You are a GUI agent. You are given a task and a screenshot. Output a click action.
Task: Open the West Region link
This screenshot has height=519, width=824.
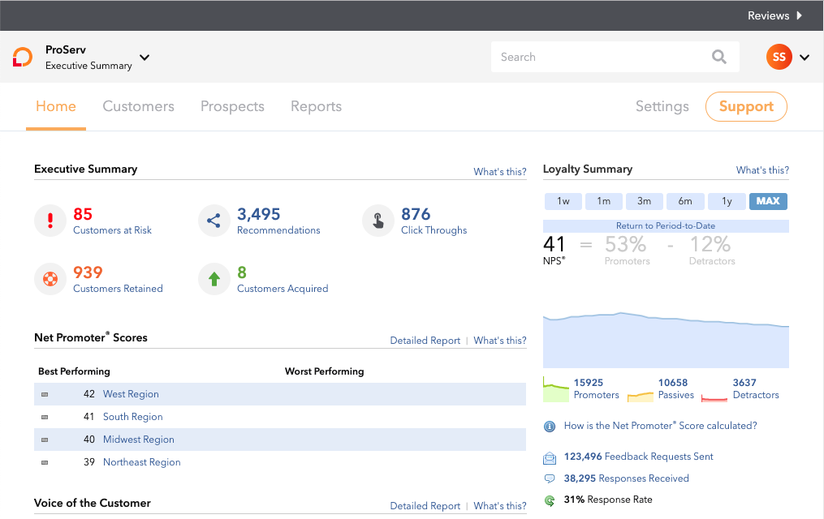(x=131, y=394)
